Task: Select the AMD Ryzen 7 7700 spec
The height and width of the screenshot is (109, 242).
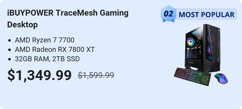Action: click(44, 40)
